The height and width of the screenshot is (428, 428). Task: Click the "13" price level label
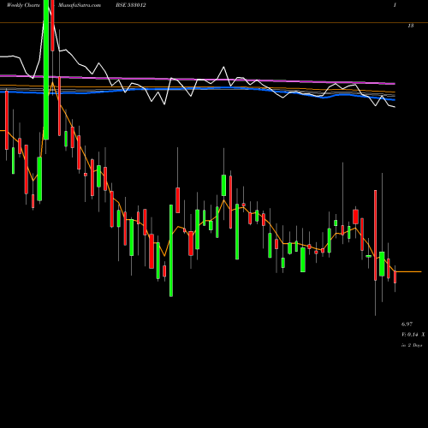(x=411, y=26)
